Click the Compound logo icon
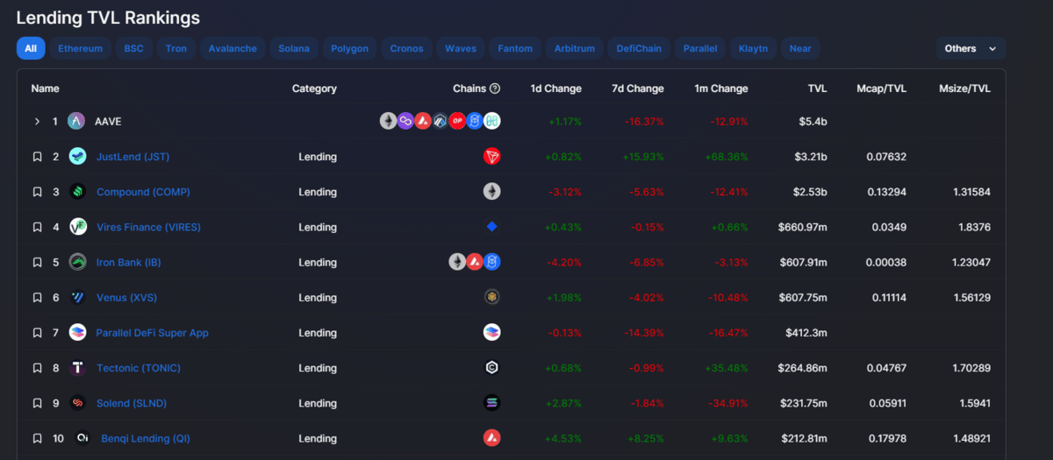Image resolution: width=1053 pixels, height=460 pixels. [77, 192]
